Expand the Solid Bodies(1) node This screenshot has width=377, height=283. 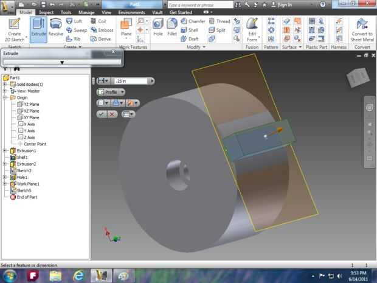click(x=5, y=84)
